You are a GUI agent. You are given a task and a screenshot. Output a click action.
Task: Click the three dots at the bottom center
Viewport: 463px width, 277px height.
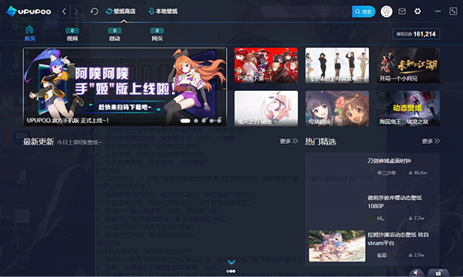(231, 271)
